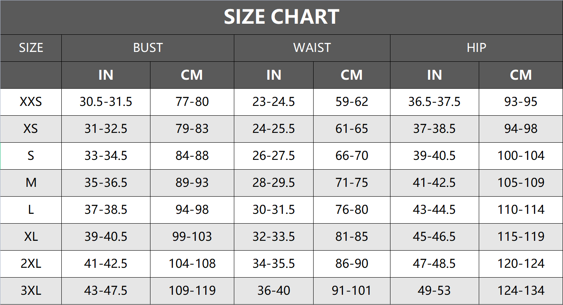Viewport: 563px width, 305px height.
Task: Click the S size row label
Action: click(x=31, y=156)
